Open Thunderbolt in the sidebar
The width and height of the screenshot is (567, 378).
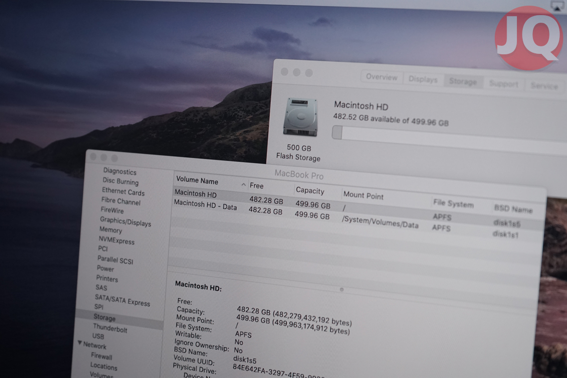110,328
